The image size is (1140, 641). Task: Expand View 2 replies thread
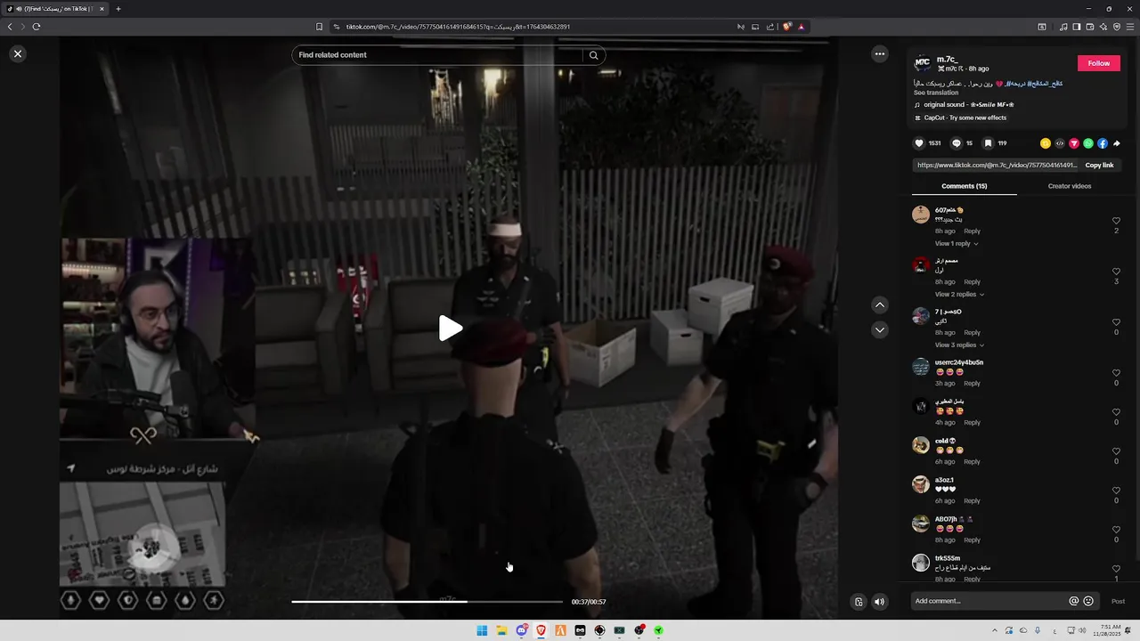tap(959, 295)
